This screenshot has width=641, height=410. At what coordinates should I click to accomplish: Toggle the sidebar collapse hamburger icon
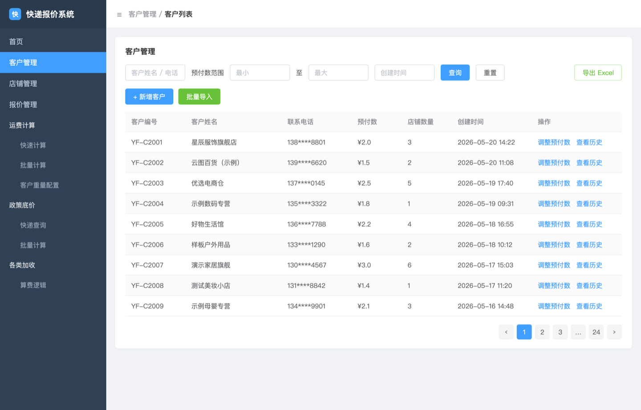[x=119, y=15]
